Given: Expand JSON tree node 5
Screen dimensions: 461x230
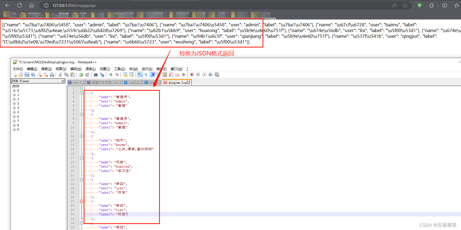Looking at the screenshot, I should (14, 112).
